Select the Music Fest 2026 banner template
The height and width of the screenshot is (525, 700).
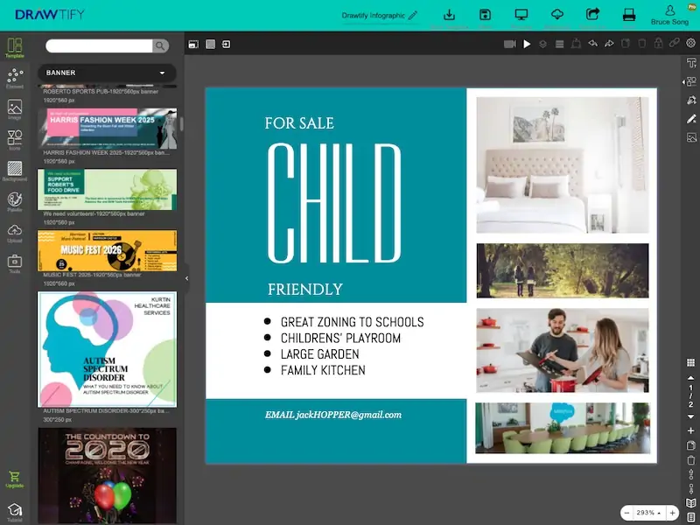point(107,251)
